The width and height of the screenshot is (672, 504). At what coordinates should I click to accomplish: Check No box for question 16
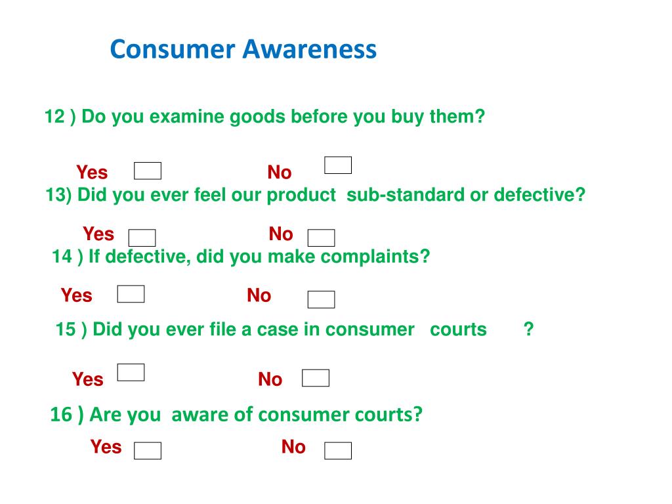pos(338,451)
